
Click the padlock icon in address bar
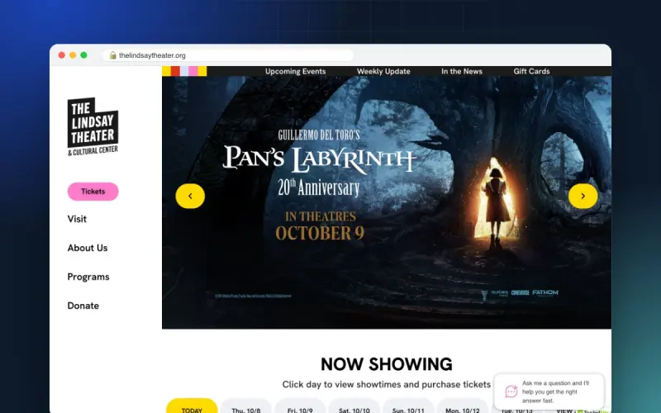point(112,55)
